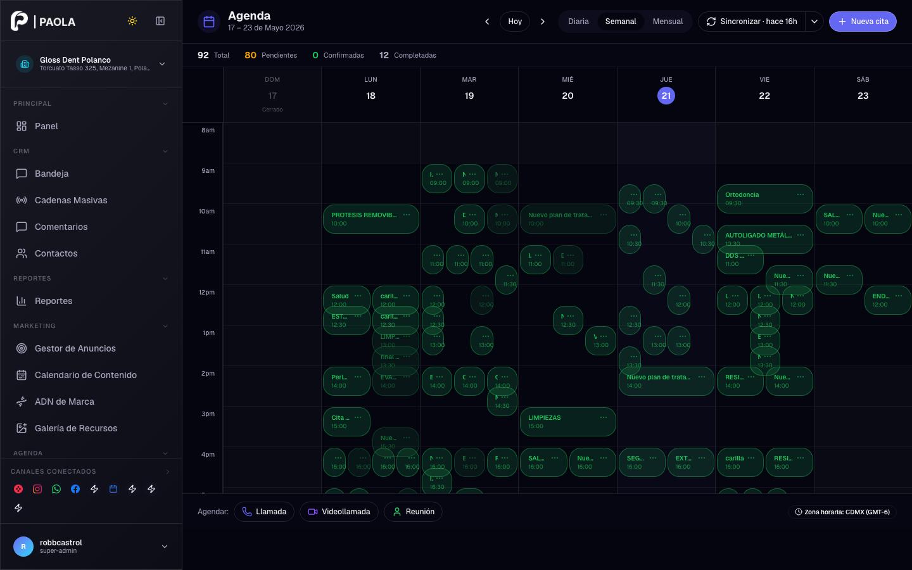Go to previous week arrow
912x570 pixels.
(x=487, y=22)
